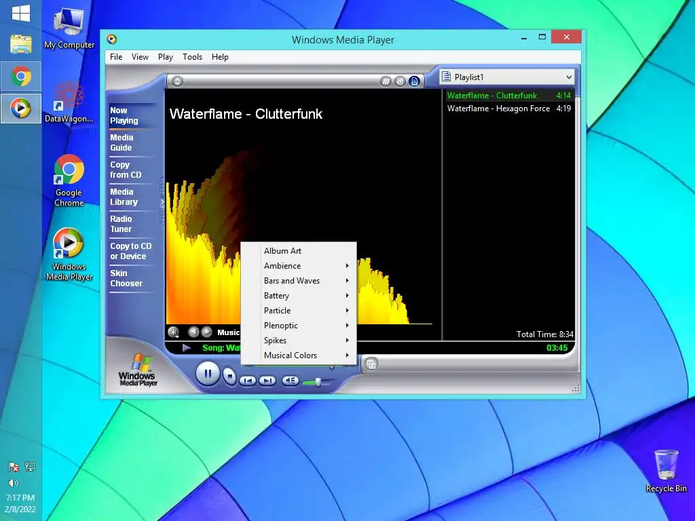Open the Help menu
Viewport: 695px width, 521px height.
[220, 57]
